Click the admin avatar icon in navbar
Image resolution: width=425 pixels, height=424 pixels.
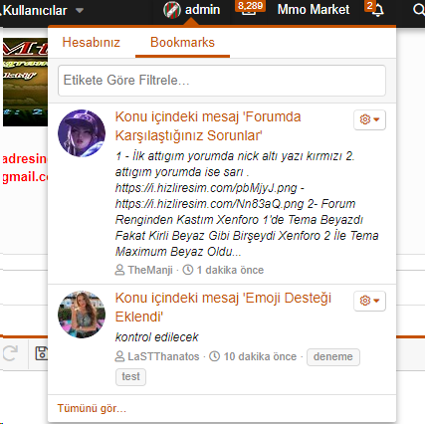point(172,10)
